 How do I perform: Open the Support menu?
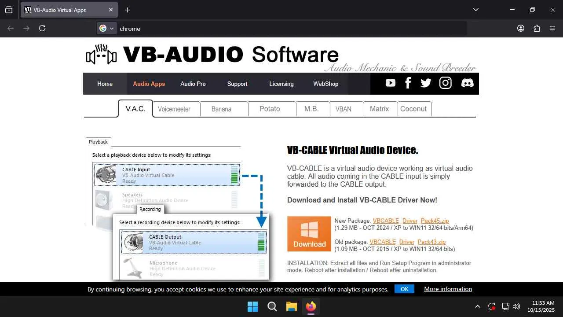[x=237, y=84]
